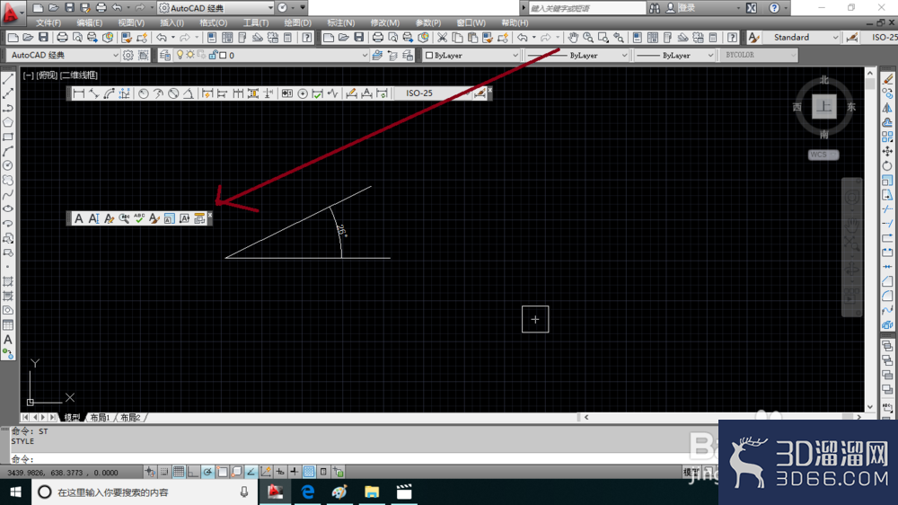Select the Tolerance tool in dimension toolbar
This screenshot has height=505, width=898.
click(x=287, y=93)
